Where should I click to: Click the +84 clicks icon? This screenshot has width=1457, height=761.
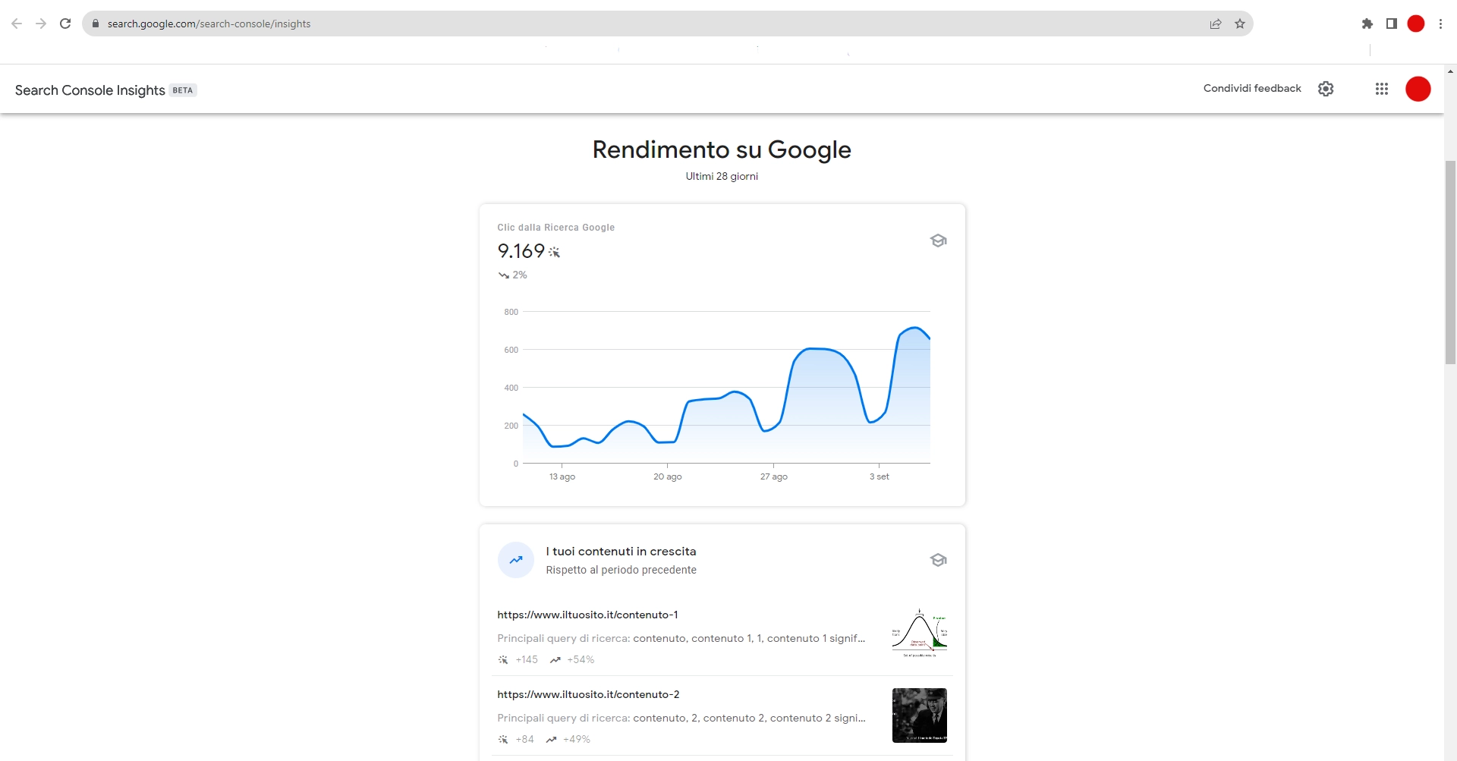click(503, 740)
